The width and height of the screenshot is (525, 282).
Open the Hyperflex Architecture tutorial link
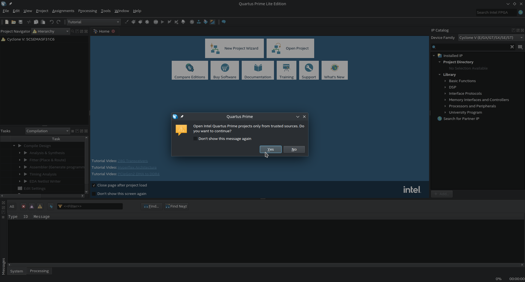(137, 168)
